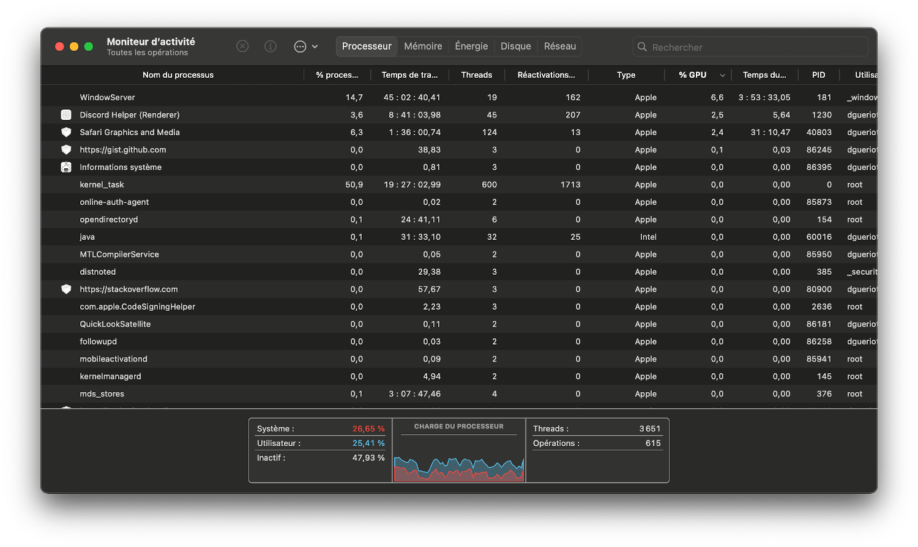Select the kernelmanagerd process

pos(459,376)
